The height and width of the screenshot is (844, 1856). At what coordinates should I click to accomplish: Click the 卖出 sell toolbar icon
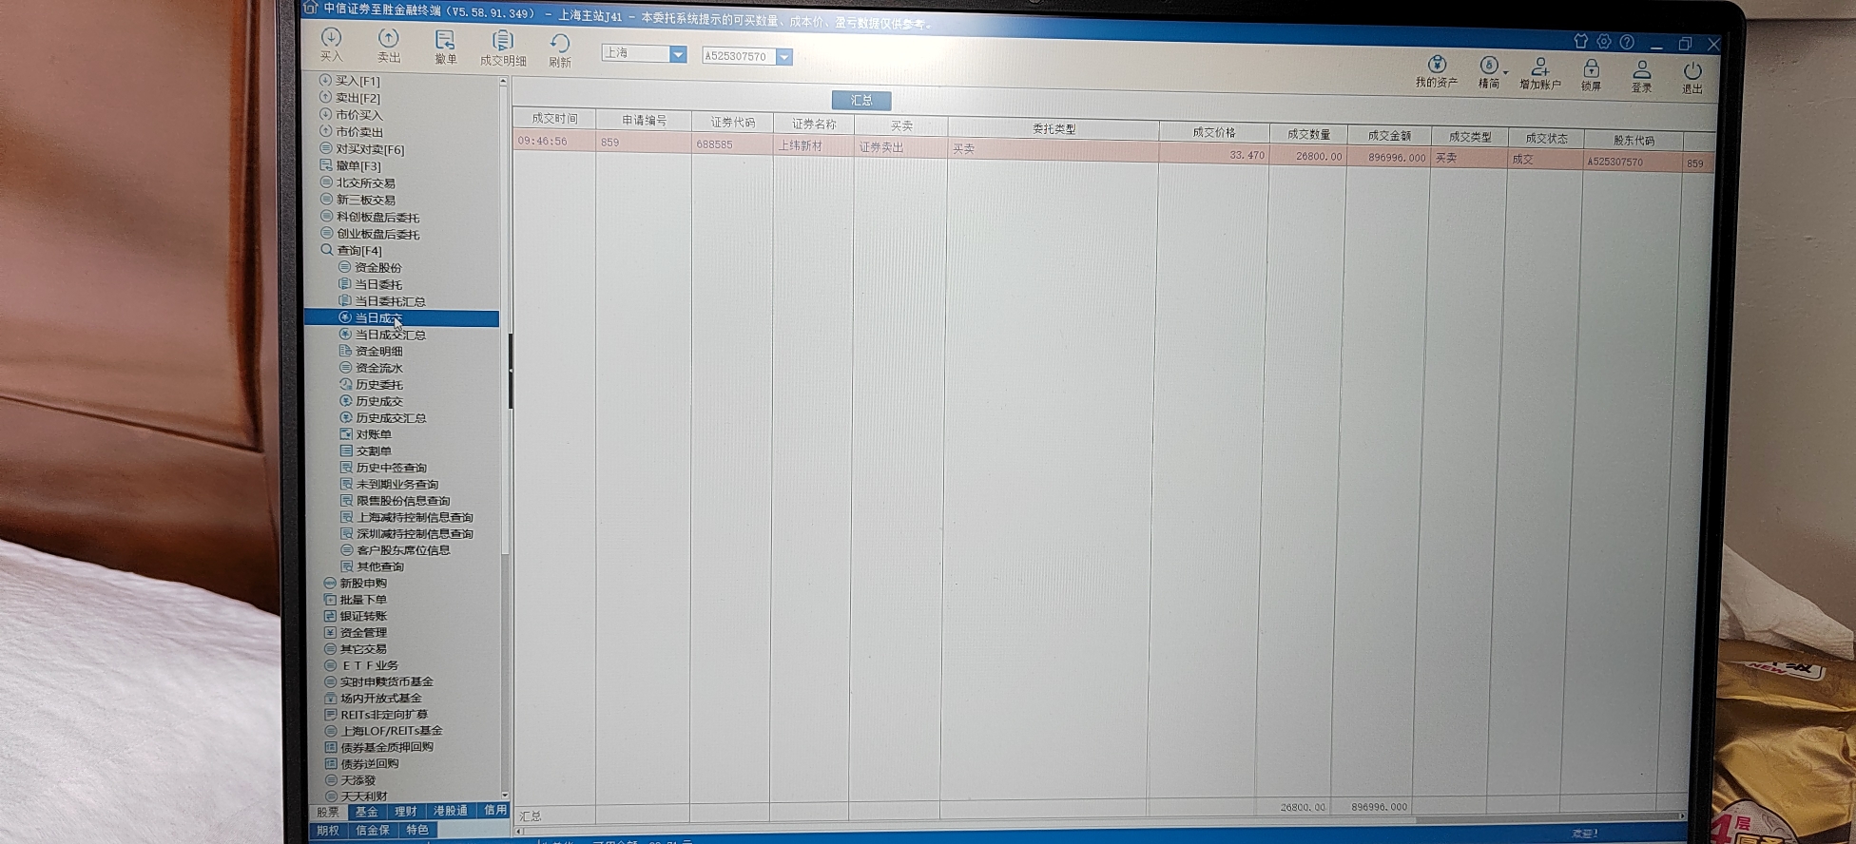pyautogui.click(x=389, y=45)
